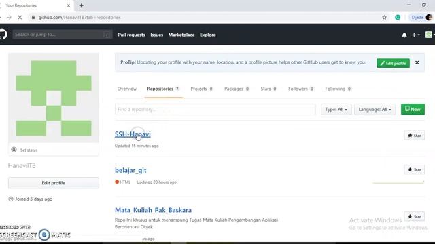Open the plus create-new menu
This screenshot has width=435, height=244.
point(415,35)
